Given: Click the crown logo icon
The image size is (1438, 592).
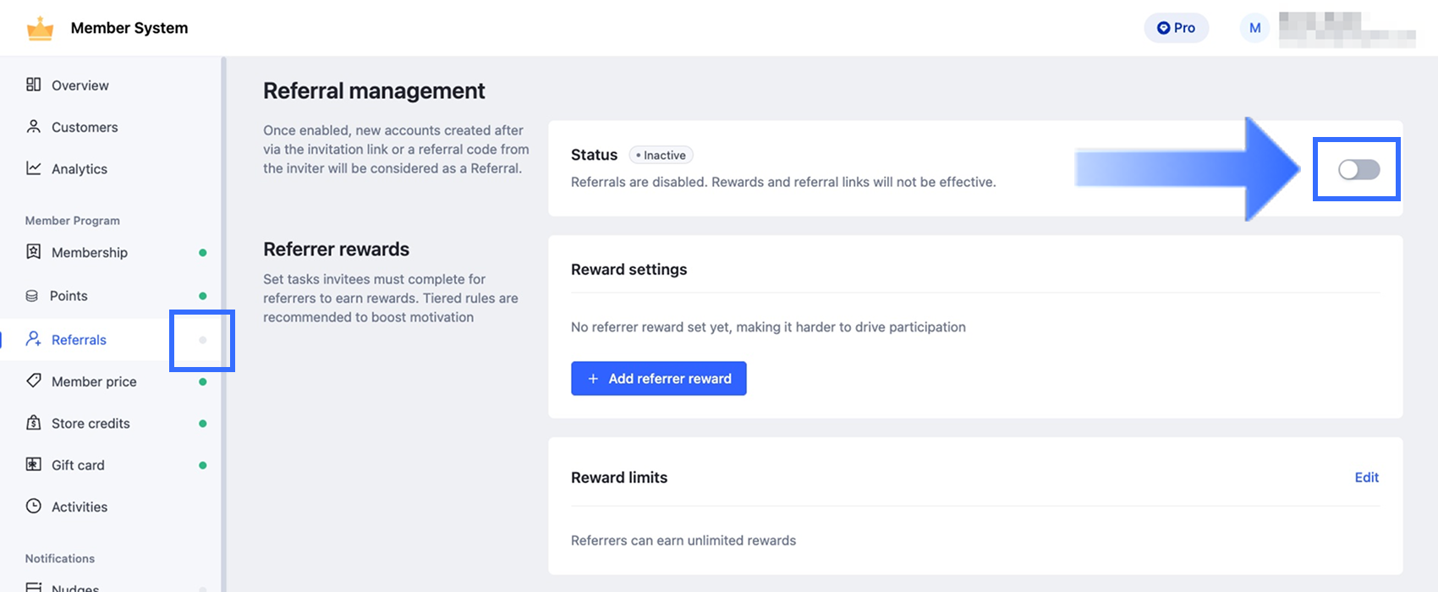Looking at the screenshot, I should (40, 29).
